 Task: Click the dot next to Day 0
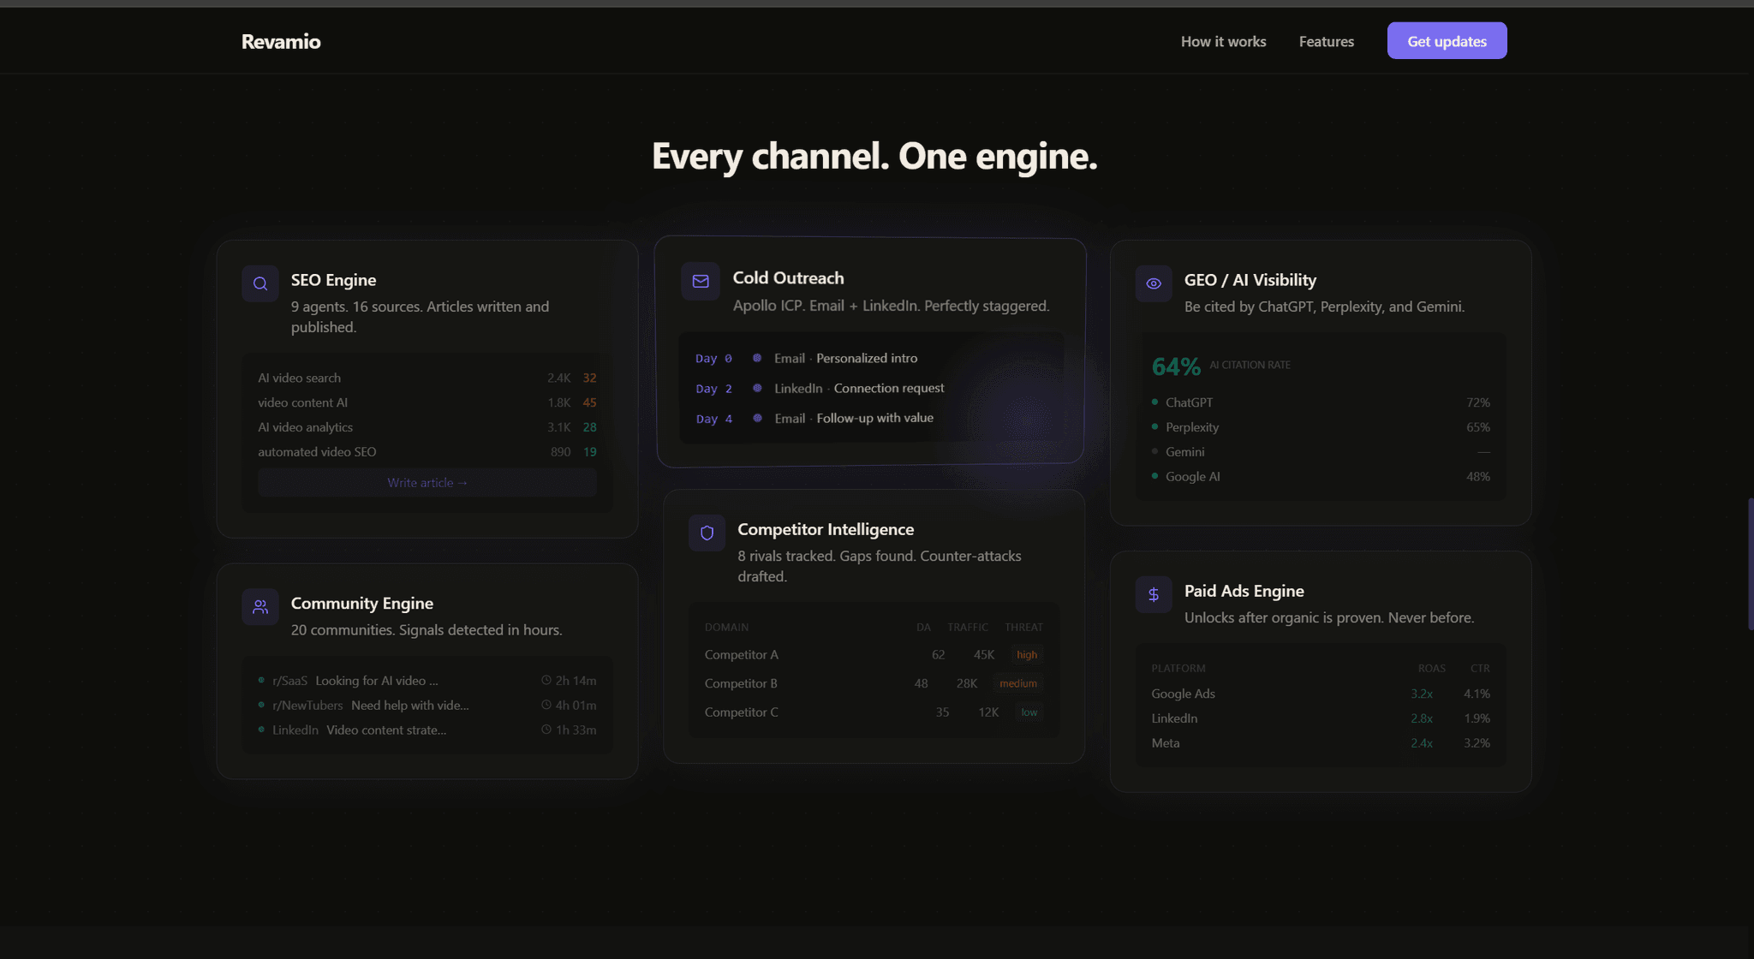pyautogui.click(x=757, y=358)
